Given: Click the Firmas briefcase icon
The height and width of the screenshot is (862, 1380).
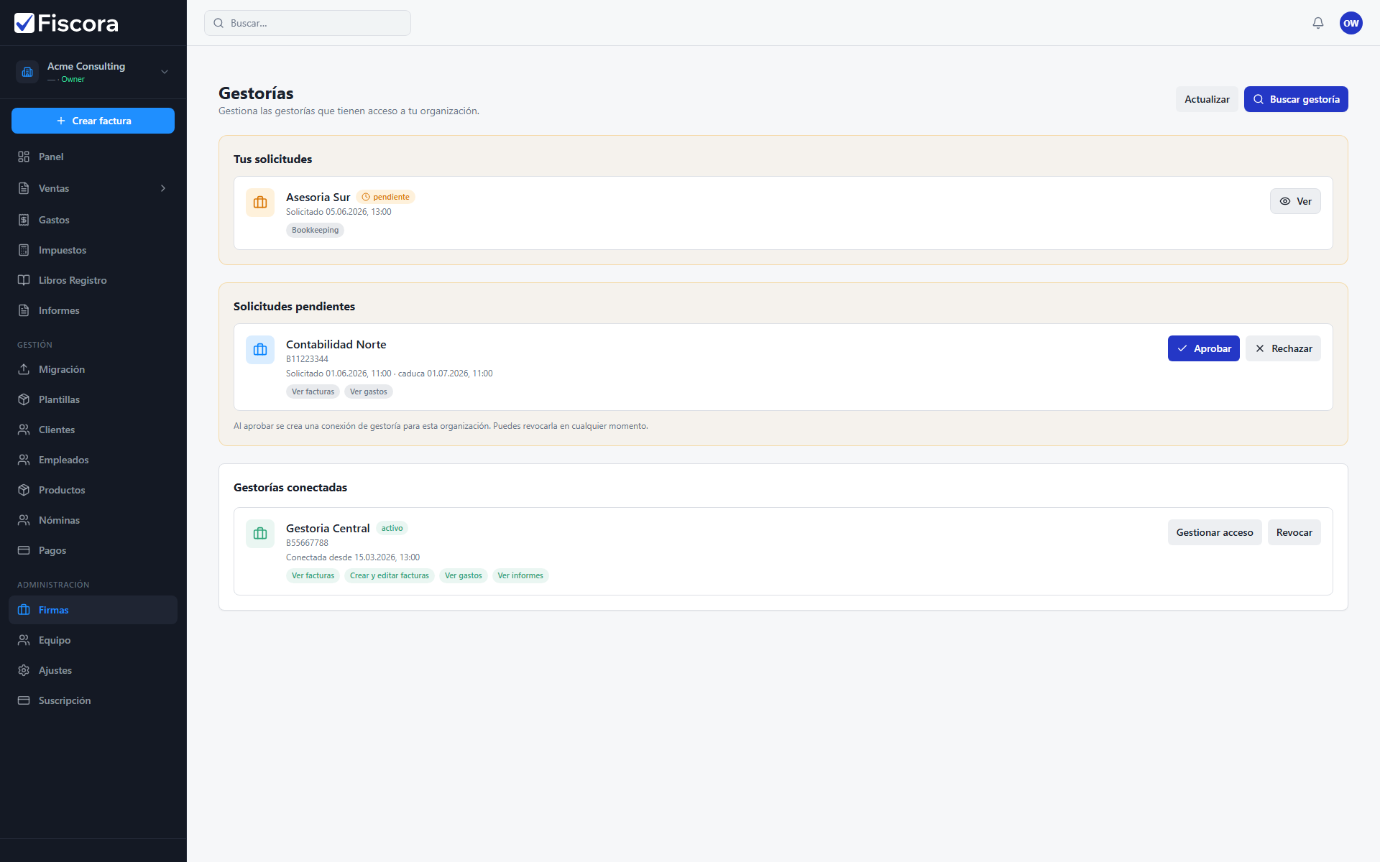Looking at the screenshot, I should point(24,610).
